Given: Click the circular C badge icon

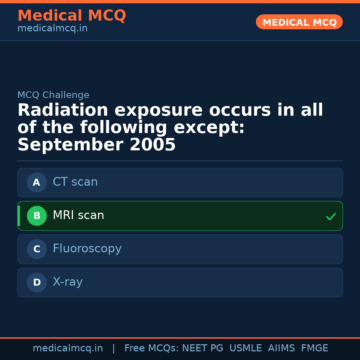Looking at the screenshot, I should click(37, 249).
